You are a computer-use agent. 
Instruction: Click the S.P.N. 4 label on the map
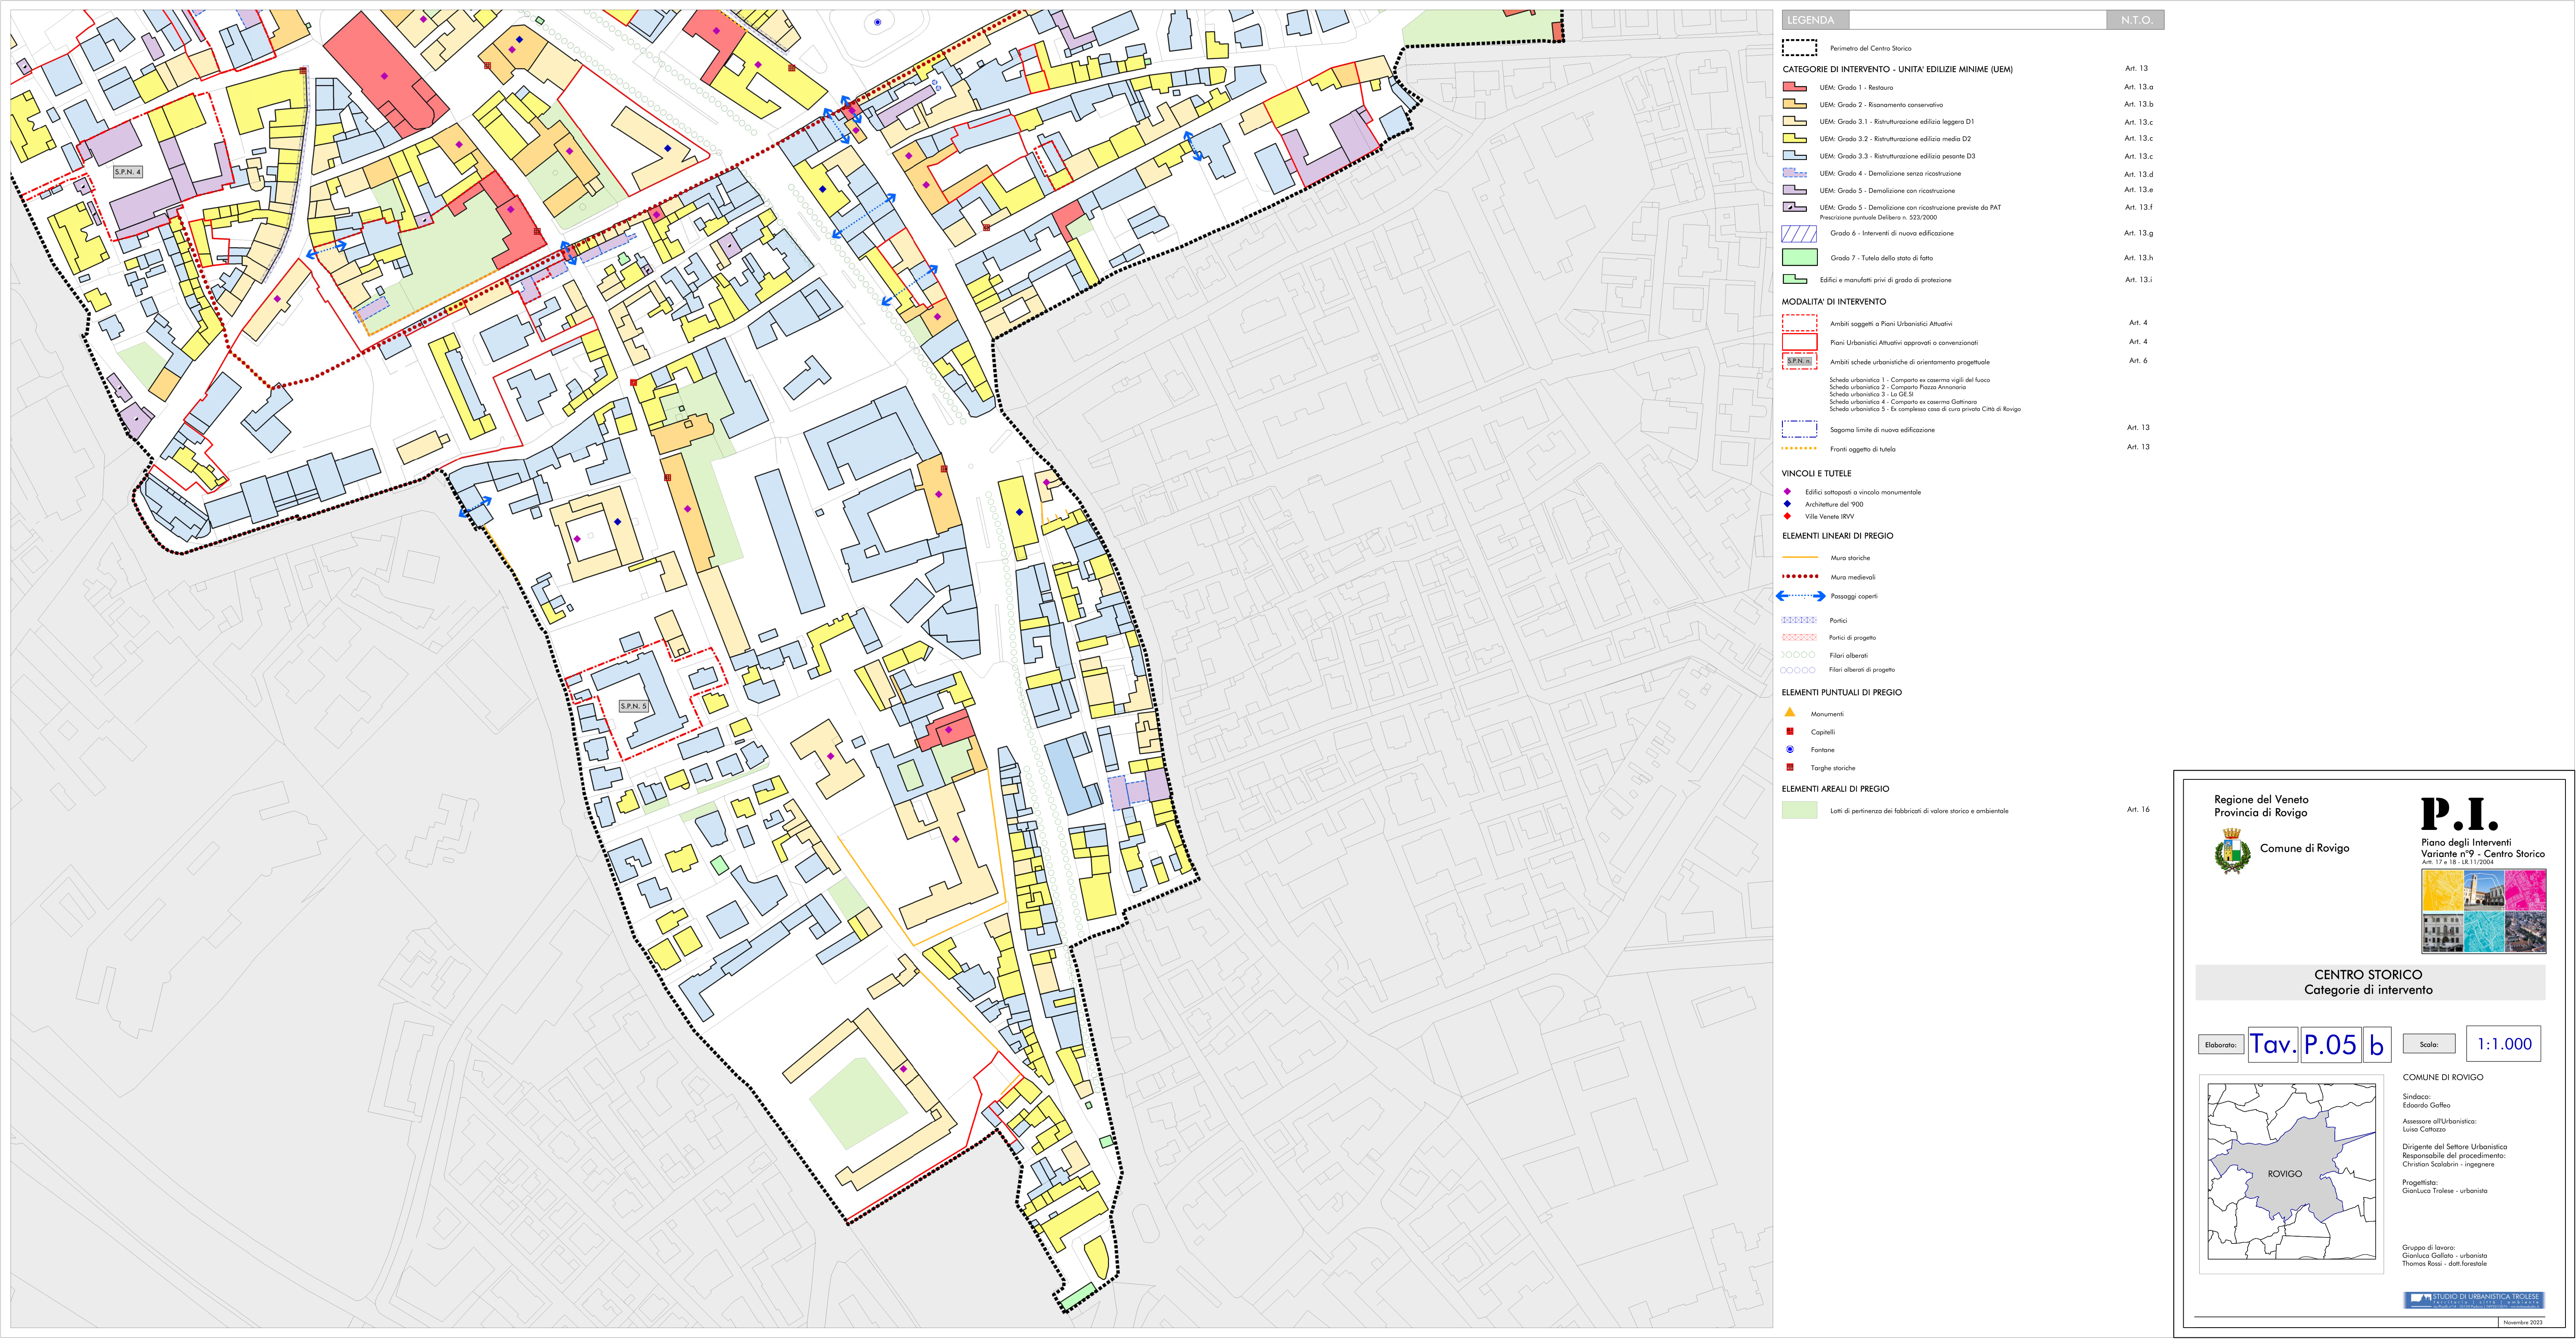[128, 172]
